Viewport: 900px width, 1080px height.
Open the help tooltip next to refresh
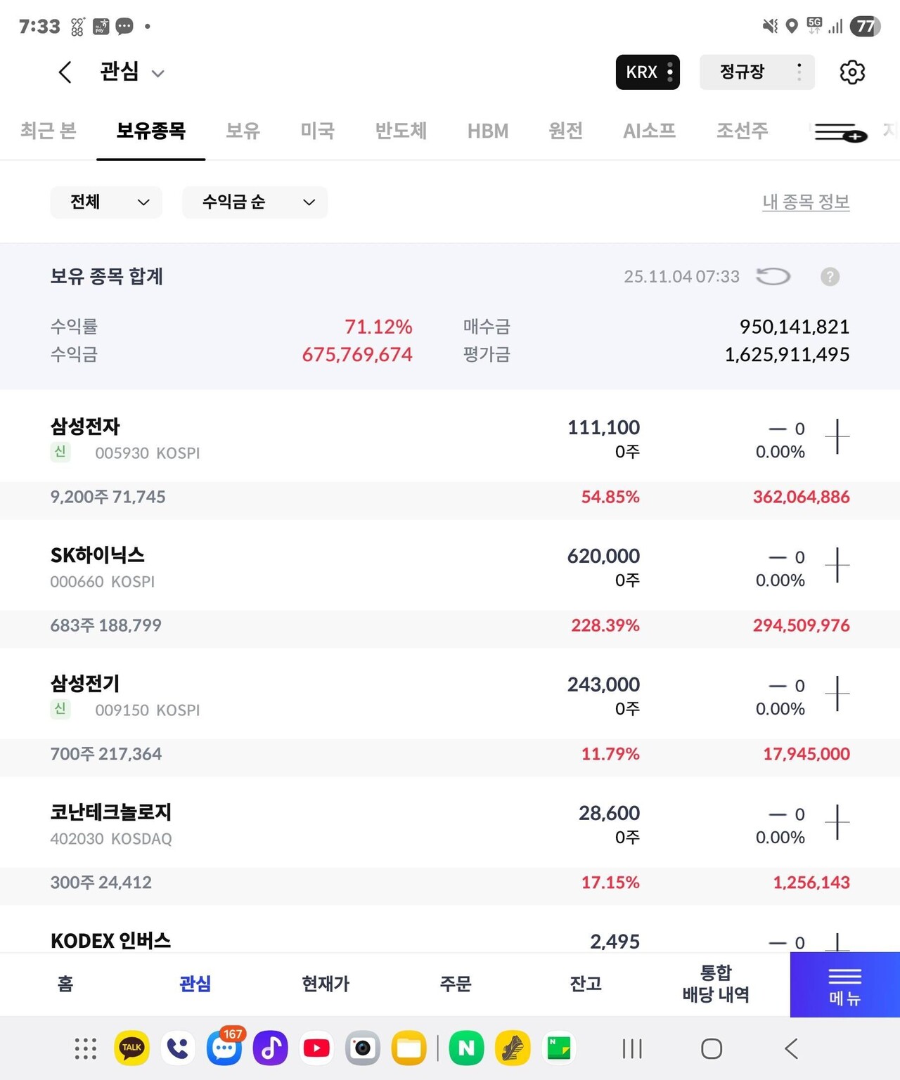click(830, 276)
